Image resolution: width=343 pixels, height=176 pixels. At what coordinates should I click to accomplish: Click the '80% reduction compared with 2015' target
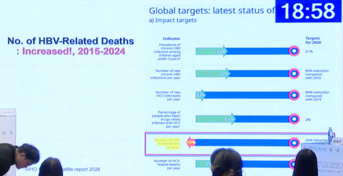(317, 96)
